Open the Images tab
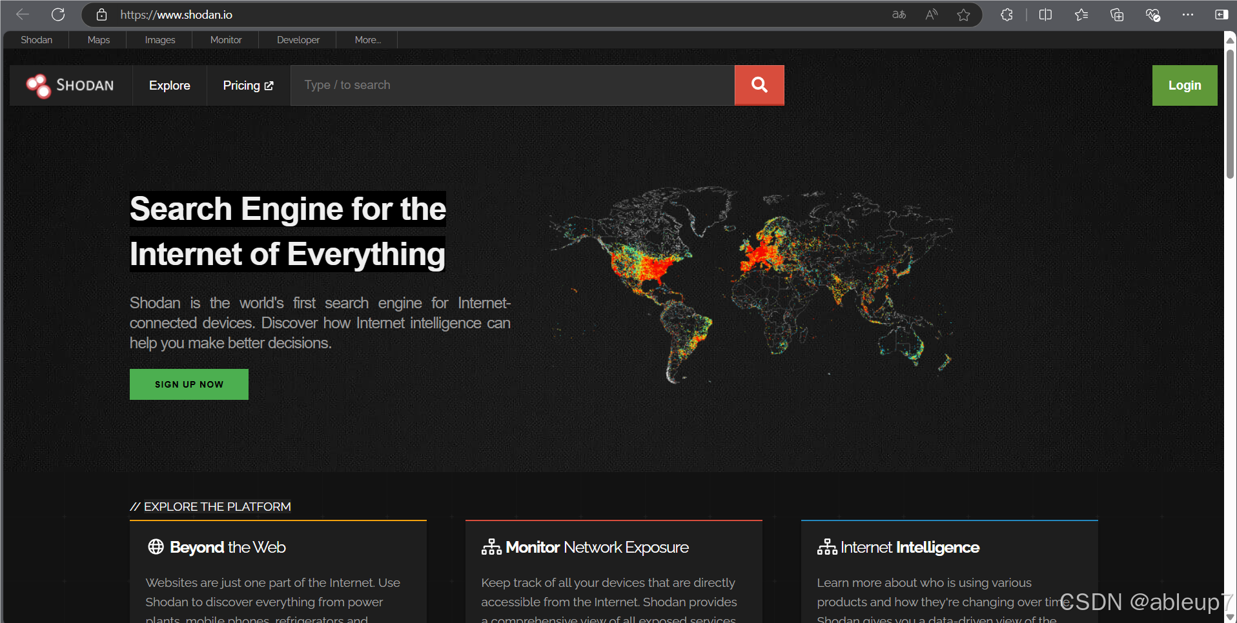 tap(159, 40)
